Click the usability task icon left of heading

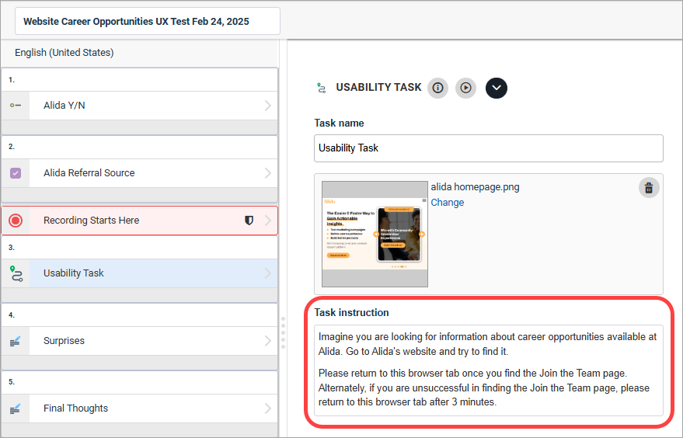[x=321, y=88]
